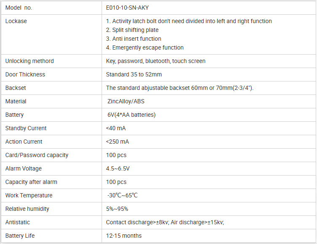Select the 'Work Temperature' label
Screen dimensions: 317x244
(29, 195)
